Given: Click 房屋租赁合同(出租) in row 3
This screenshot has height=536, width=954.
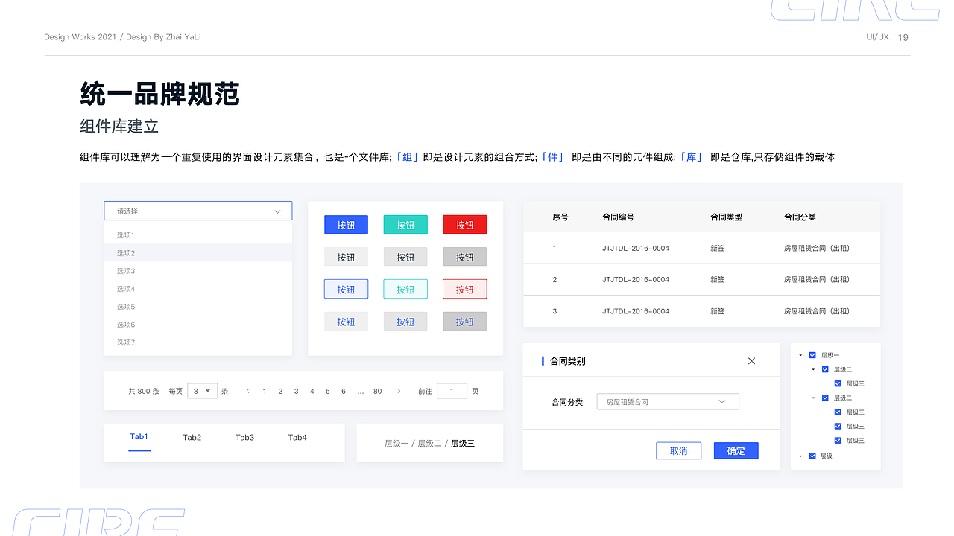Looking at the screenshot, I should click(817, 311).
